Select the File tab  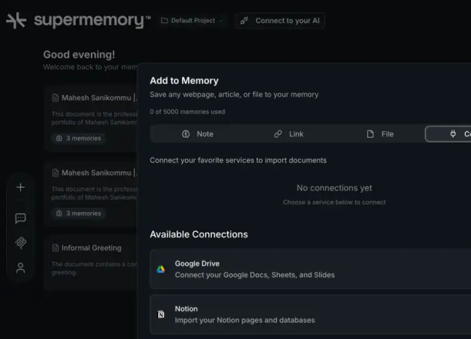point(380,134)
